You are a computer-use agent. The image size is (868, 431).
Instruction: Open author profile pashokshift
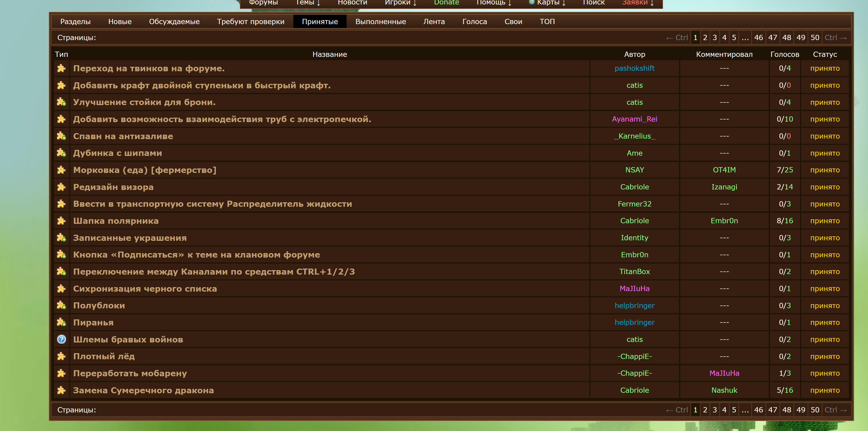click(x=634, y=68)
